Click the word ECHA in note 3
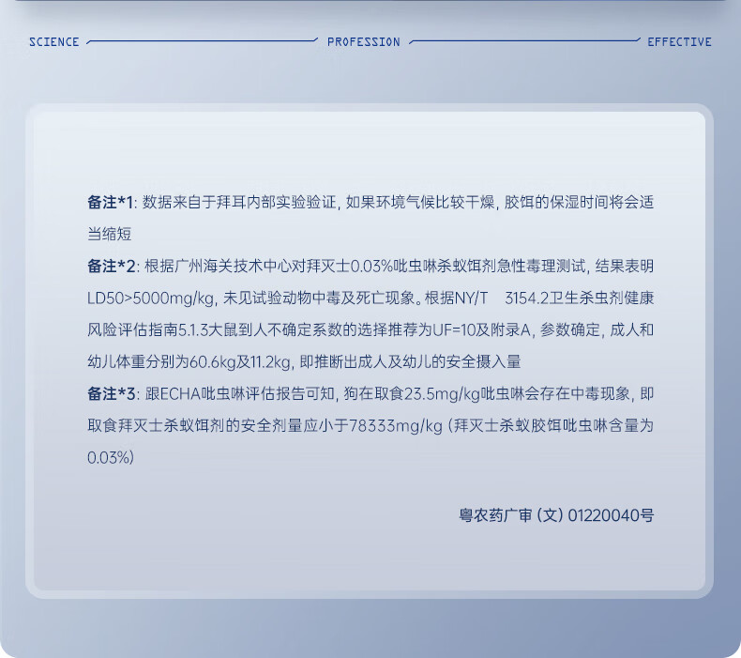The image size is (741, 658). coord(180,393)
